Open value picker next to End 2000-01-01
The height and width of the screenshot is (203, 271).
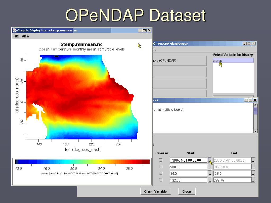253,160
